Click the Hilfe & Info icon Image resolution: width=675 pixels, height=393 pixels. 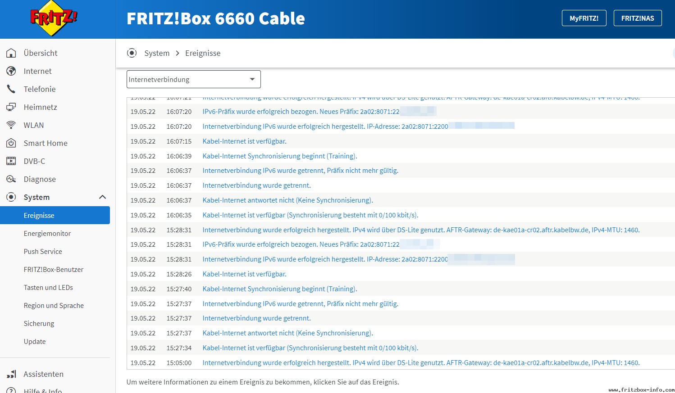pyautogui.click(x=11, y=391)
